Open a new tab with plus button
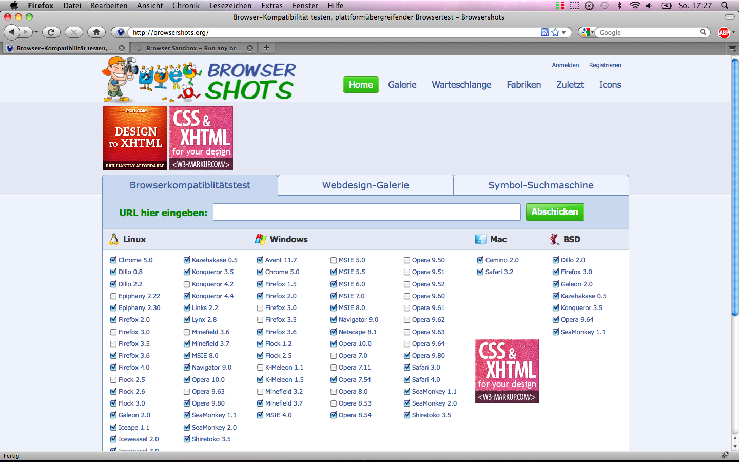The image size is (739, 462). pos(267,48)
